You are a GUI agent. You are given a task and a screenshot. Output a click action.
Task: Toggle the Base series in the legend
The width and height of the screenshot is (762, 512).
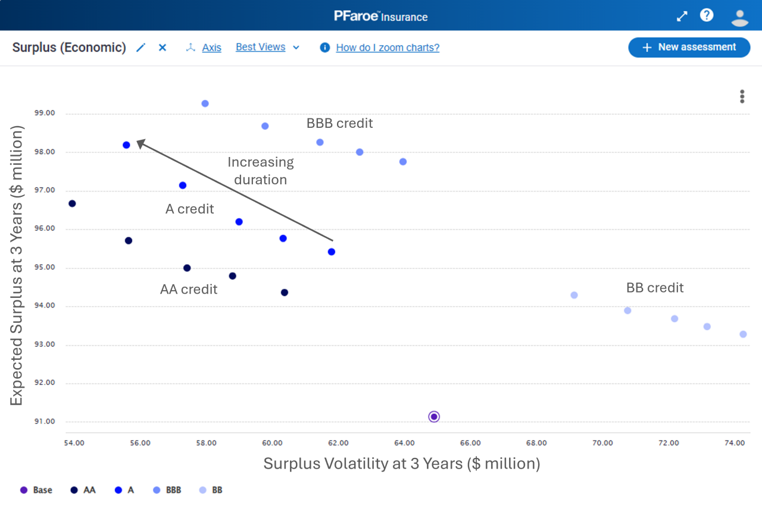36,490
